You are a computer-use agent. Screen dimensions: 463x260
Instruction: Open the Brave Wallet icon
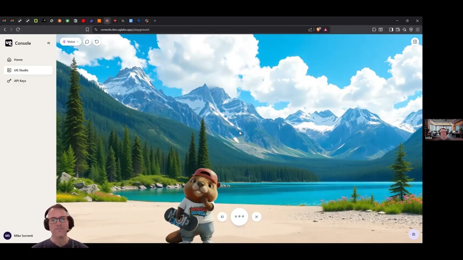[x=398, y=30]
